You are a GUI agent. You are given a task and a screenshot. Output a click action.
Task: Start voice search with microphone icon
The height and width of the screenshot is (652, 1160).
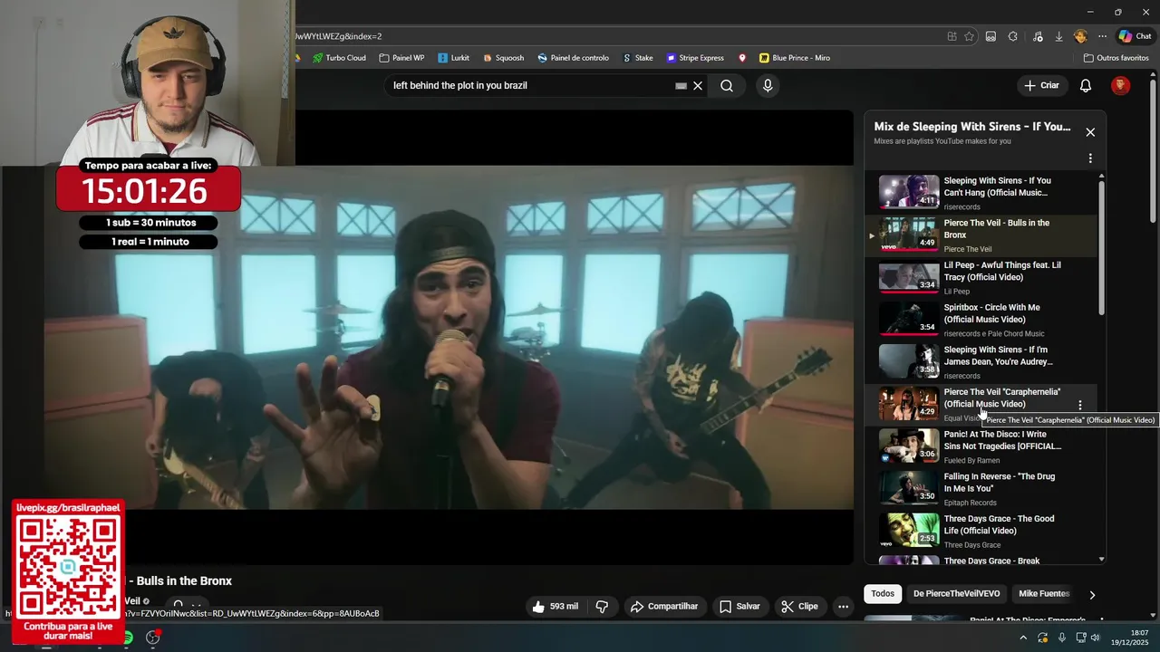click(x=768, y=85)
